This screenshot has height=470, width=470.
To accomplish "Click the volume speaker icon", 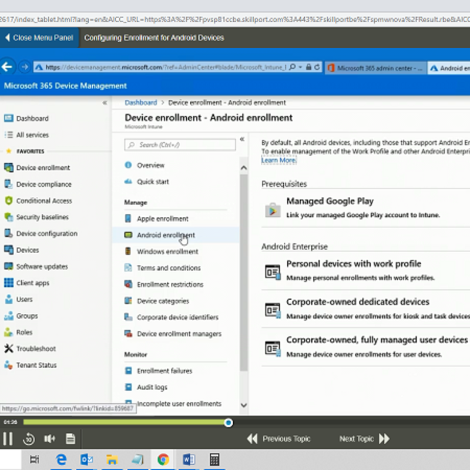I will click(x=49, y=439).
